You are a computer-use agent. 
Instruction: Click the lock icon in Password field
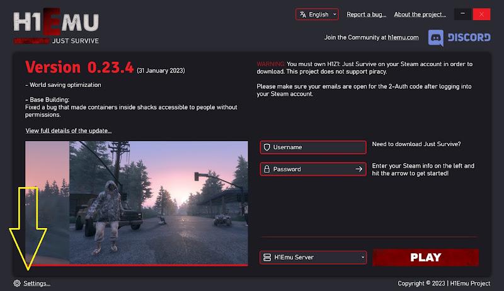[266, 169]
